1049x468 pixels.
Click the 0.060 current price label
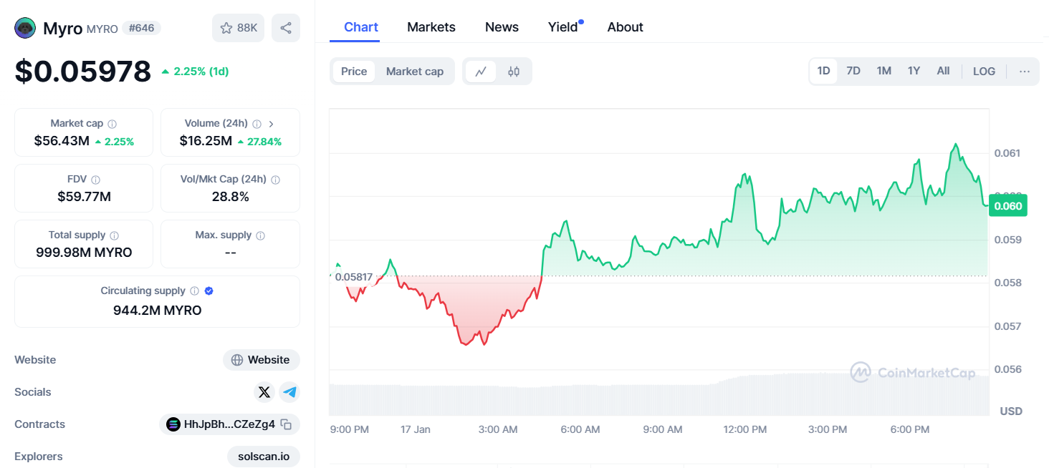1009,205
